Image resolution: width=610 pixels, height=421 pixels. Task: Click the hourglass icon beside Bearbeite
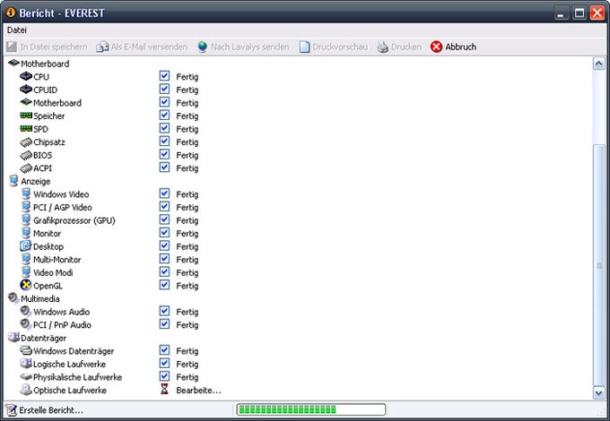click(x=164, y=389)
